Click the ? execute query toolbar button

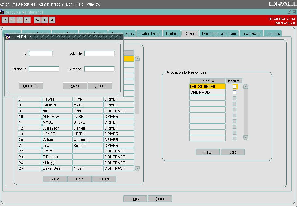[44, 20]
